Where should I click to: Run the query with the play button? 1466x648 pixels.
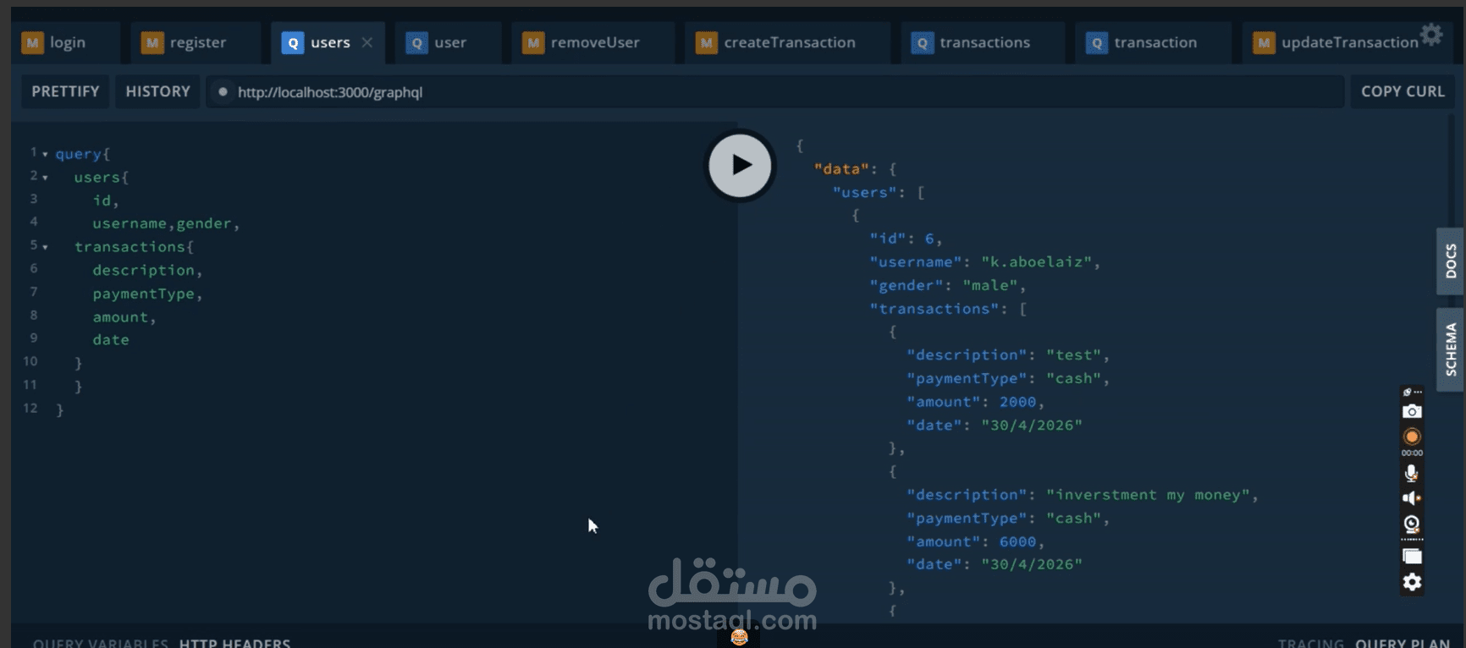pyautogui.click(x=740, y=165)
